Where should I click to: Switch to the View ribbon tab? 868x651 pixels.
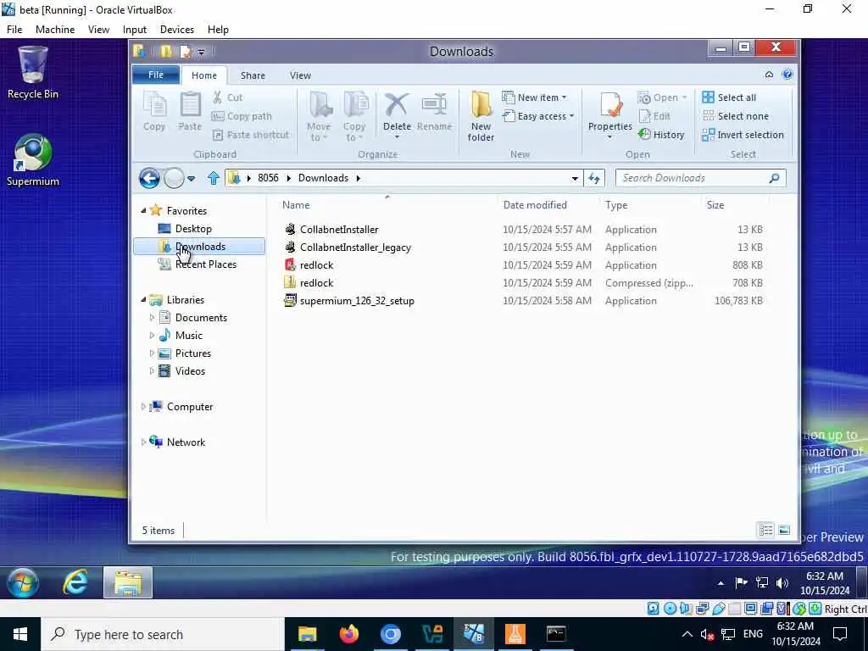coord(300,75)
